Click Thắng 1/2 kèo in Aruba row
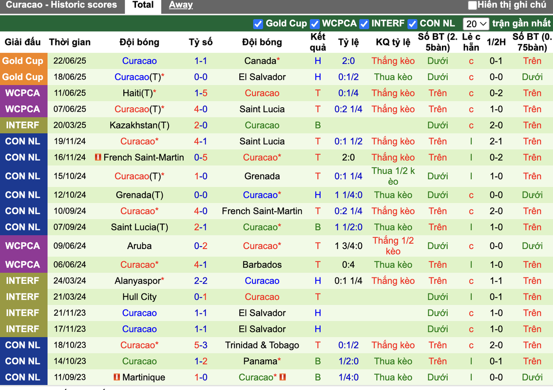 coord(393,246)
